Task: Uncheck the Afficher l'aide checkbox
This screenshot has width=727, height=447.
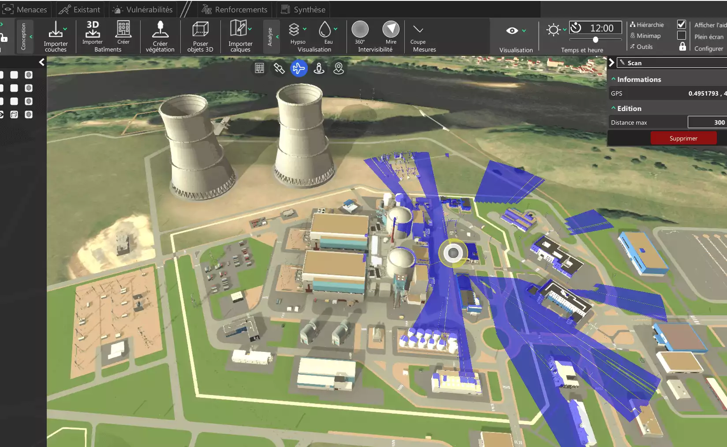Action: click(682, 24)
